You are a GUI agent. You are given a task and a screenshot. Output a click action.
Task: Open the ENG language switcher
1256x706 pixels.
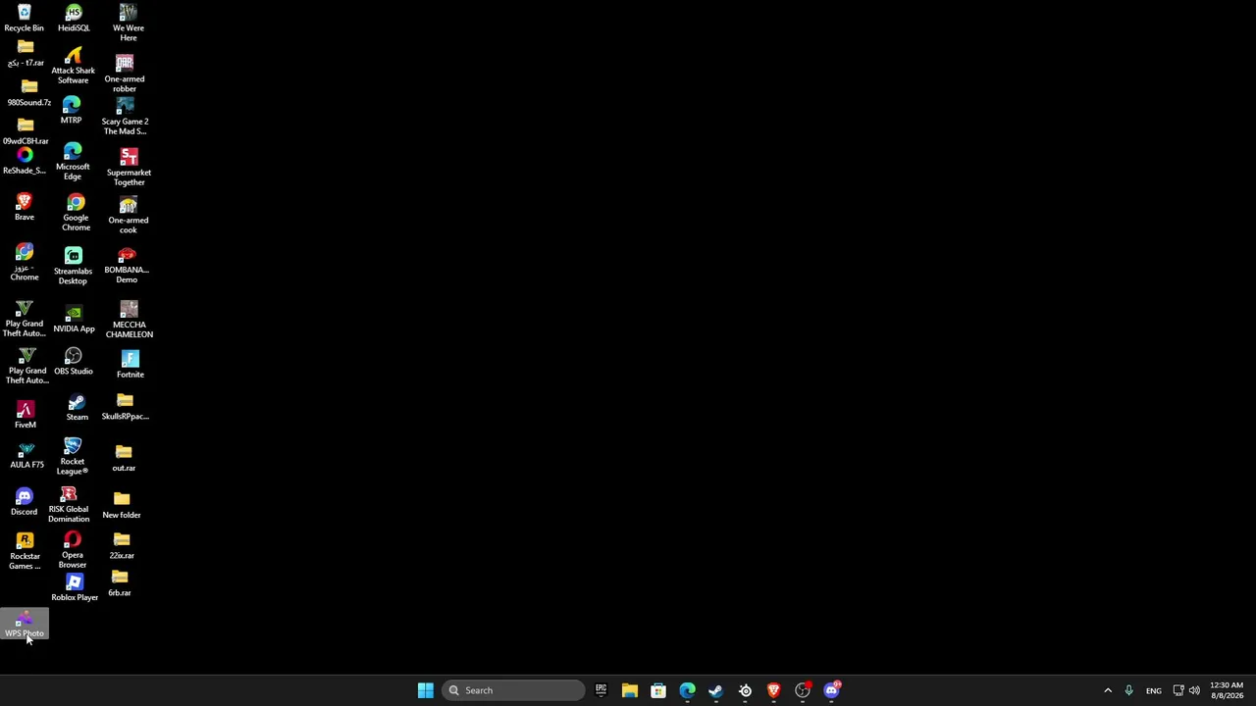[x=1154, y=690]
